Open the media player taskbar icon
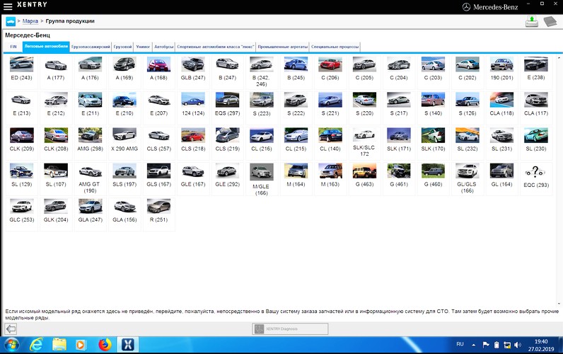Viewport: 563px width, 354px height. point(81,345)
